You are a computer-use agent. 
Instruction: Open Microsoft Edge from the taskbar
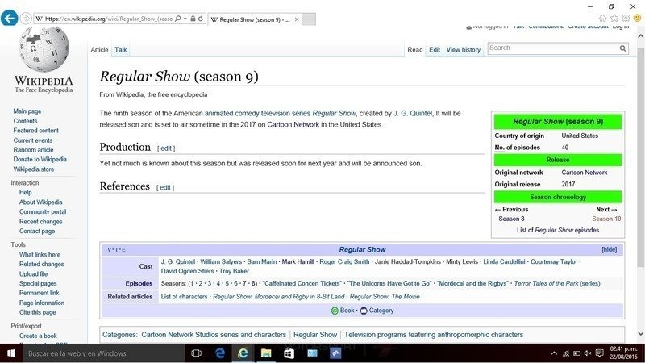(x=219, y=353)
